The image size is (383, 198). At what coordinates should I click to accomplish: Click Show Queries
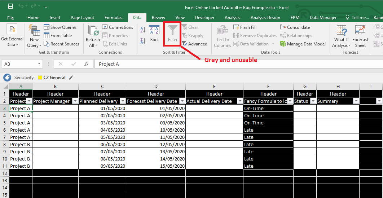(x=60, y=27)
